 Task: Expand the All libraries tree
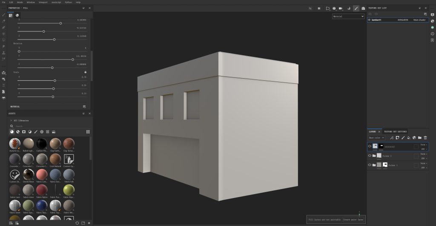coord(11,120)
